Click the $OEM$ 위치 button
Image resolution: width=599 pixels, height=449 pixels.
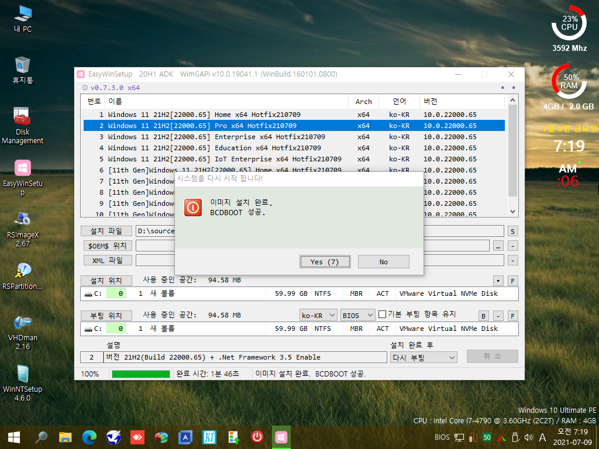tap(108, 246)
